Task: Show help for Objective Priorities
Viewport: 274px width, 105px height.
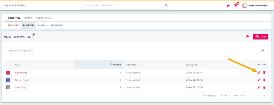Action: (34, 34)
